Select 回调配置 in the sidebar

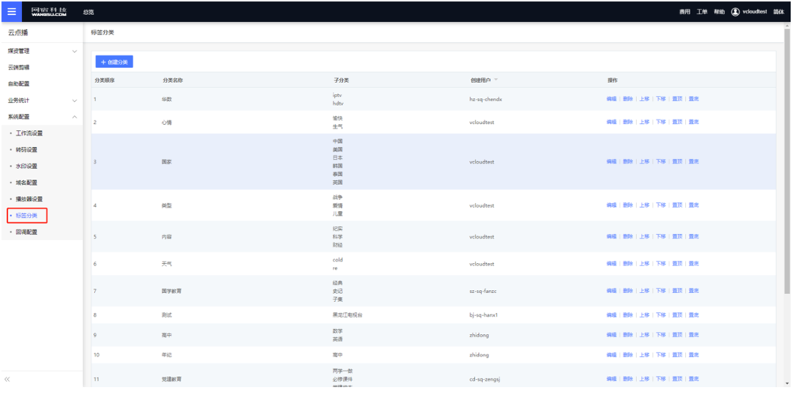27,232
